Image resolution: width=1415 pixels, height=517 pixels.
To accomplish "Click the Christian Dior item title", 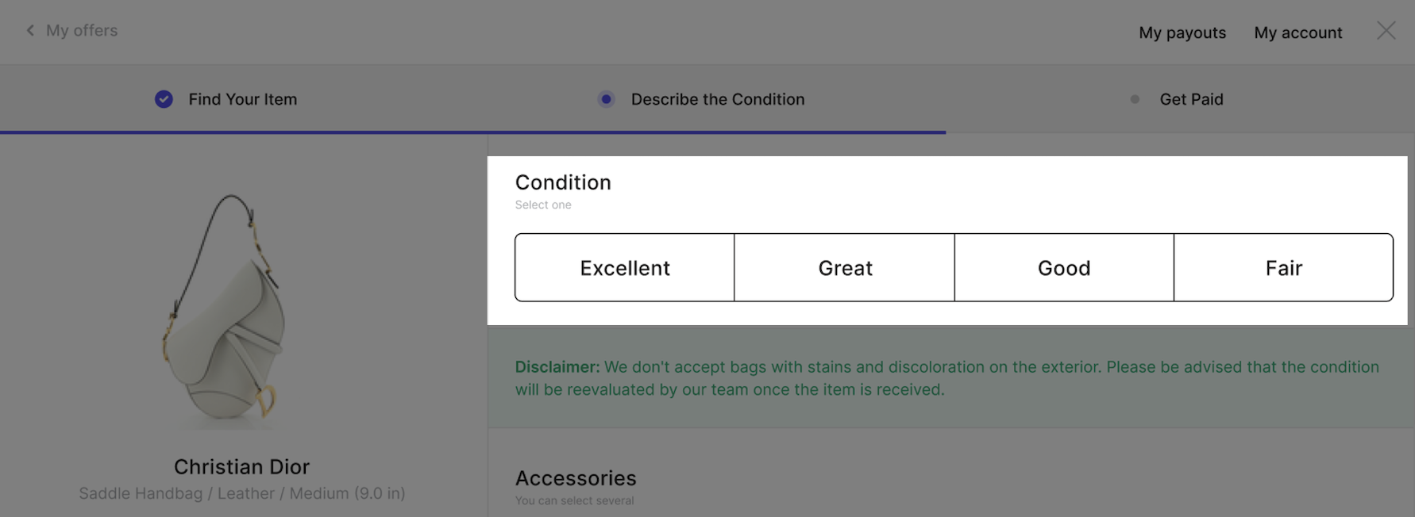I will (241, 466).
